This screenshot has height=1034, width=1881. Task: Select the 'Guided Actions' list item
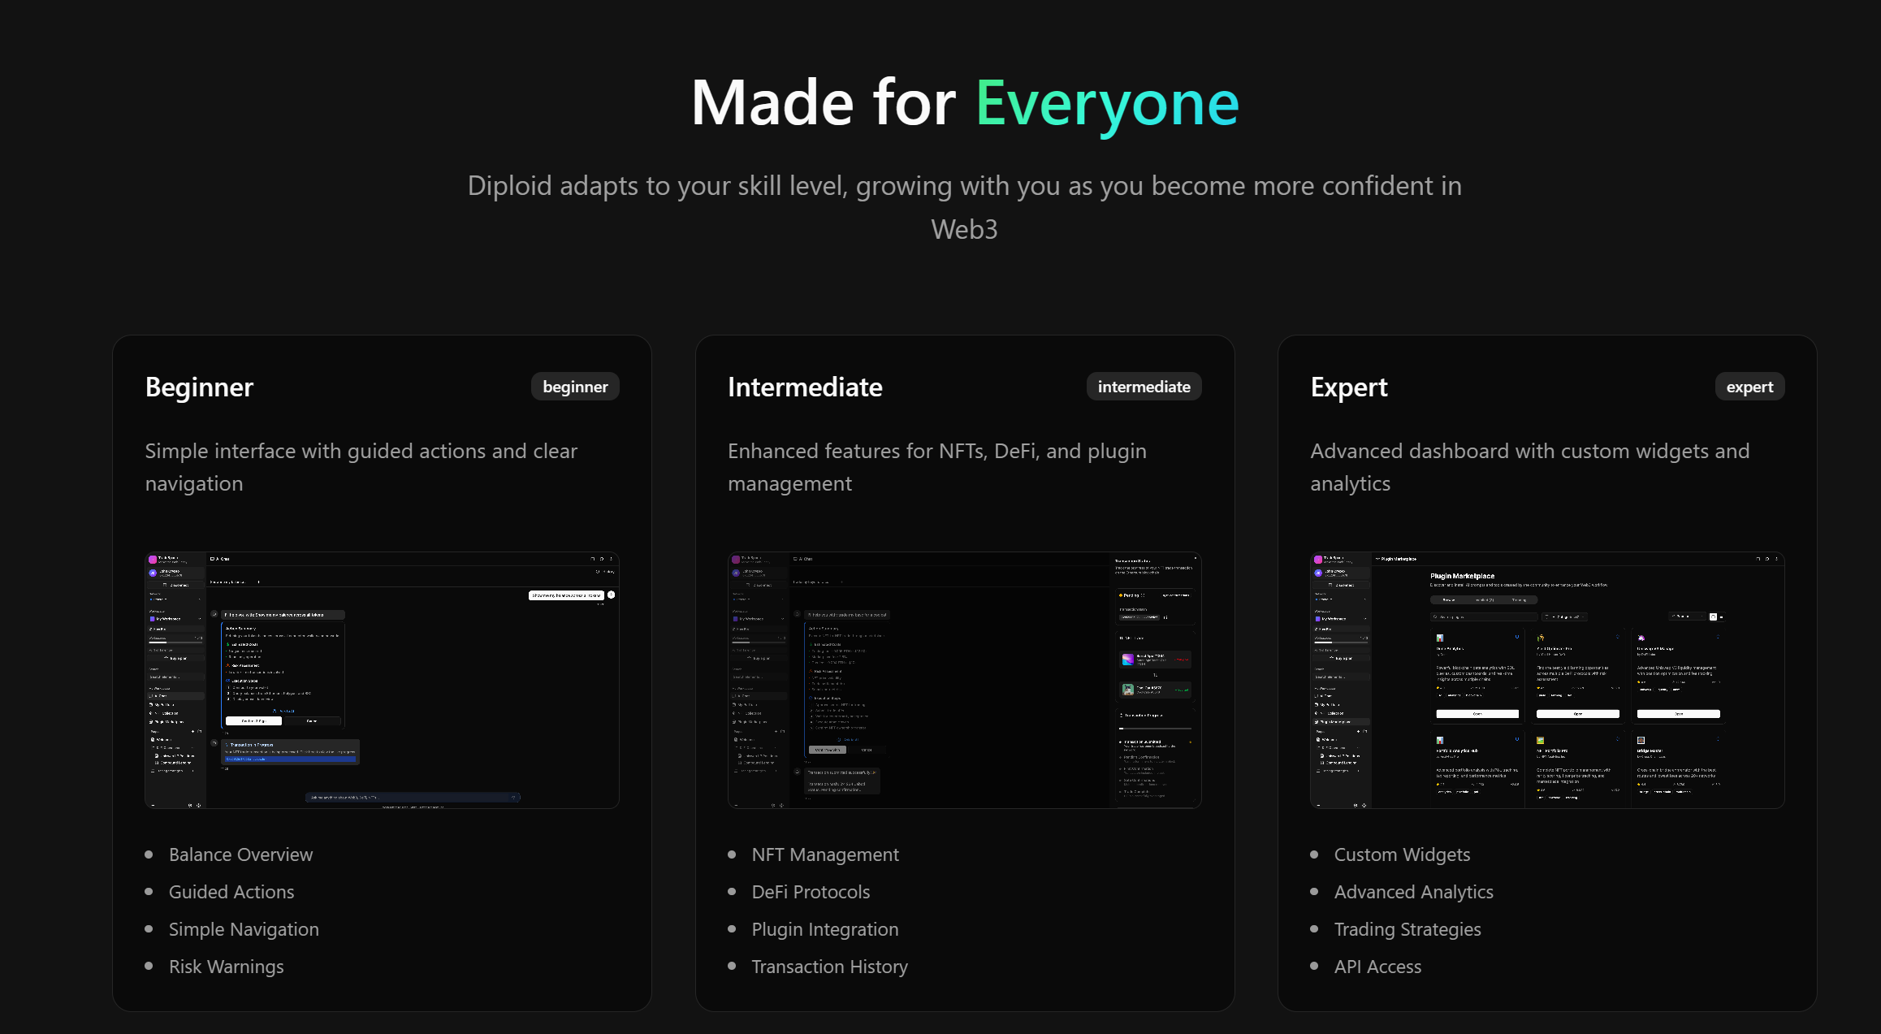coord(231,892)
